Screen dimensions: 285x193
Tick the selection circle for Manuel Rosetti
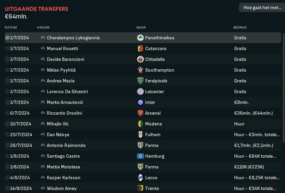[x=7, y=48]
